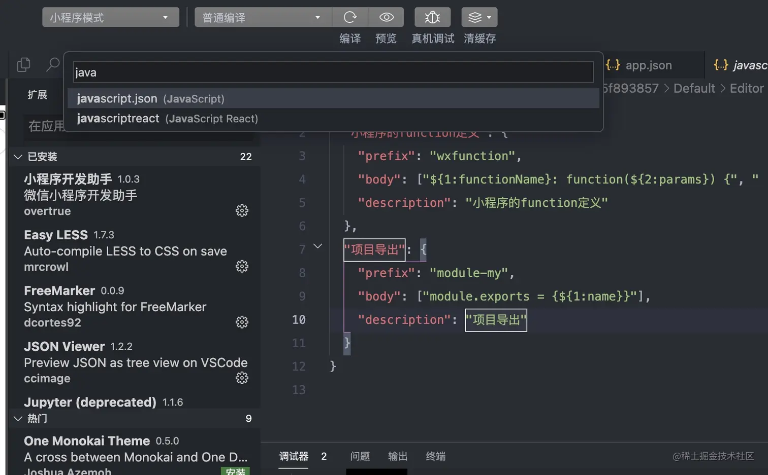Open settings gear for JSON Viewer extension
Image resolution: width=768 pixels, height=475 pixels.
click(x=242, y=378)
